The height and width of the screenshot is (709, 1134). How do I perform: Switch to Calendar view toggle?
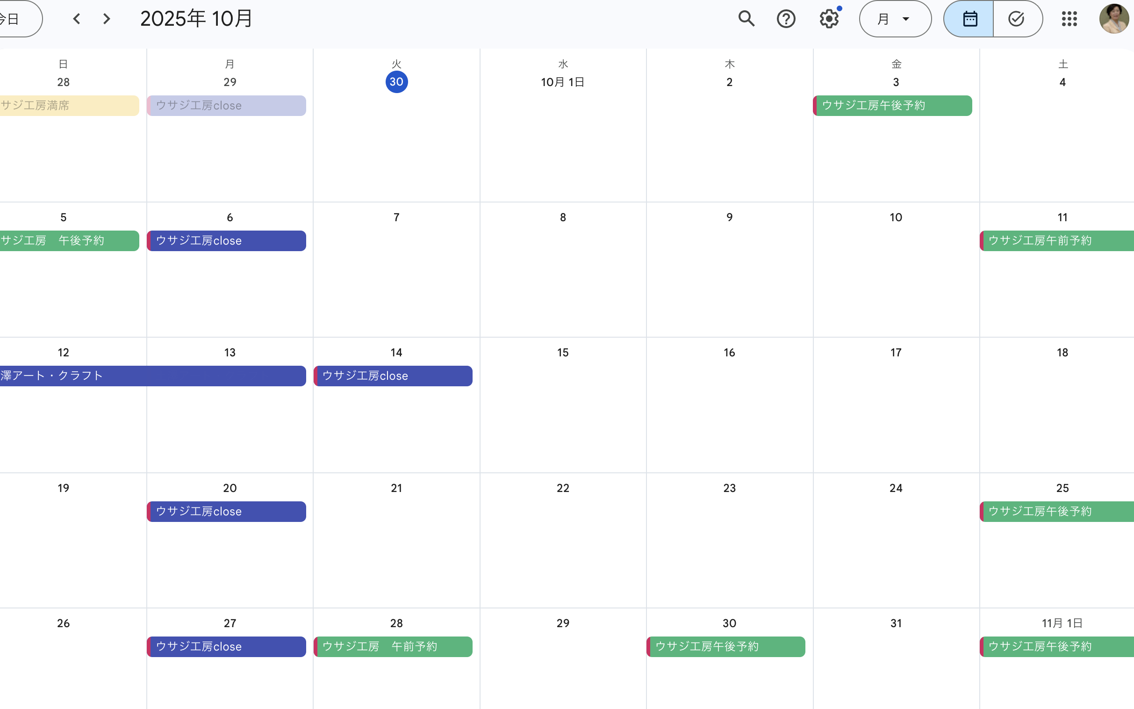pyautogui.click(x=969, y=19)
